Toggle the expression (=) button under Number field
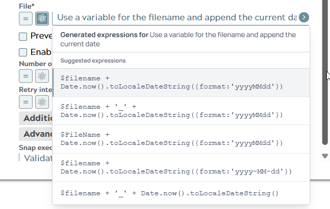 click(x=26, y=76)
